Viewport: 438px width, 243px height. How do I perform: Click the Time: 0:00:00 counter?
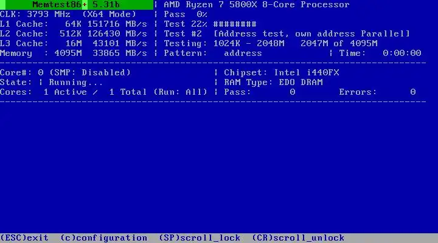tap(380, 53)
